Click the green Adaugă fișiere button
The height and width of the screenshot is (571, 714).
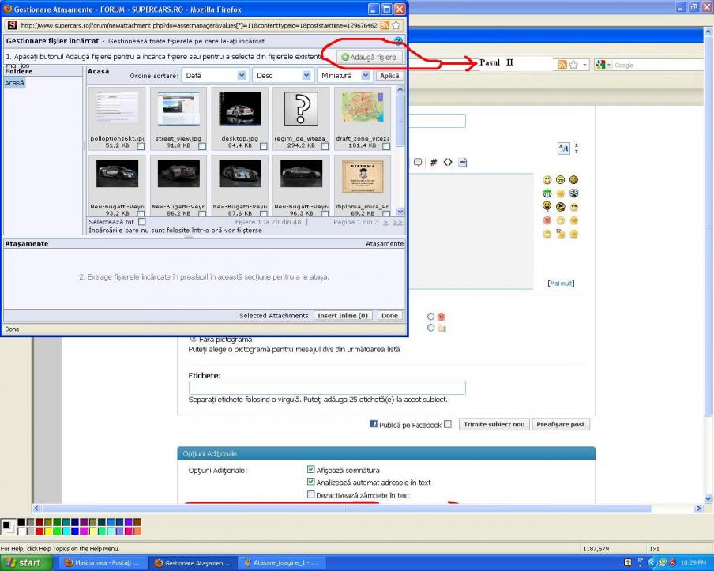[x=370, y=58]
